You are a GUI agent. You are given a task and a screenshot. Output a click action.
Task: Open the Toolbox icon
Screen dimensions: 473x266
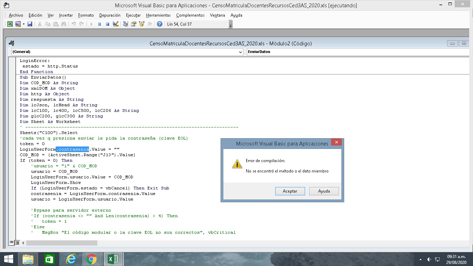coord(150,24)
